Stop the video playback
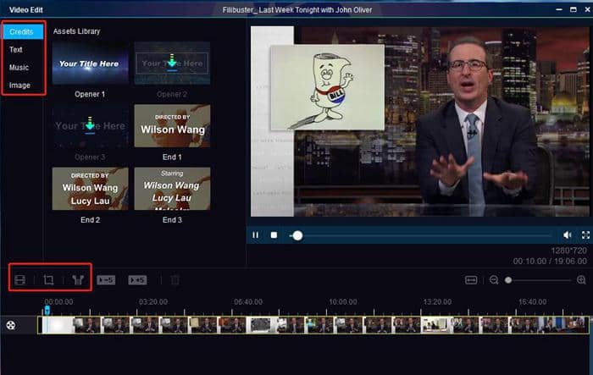 pyautogui.click(x=274, y=235)
